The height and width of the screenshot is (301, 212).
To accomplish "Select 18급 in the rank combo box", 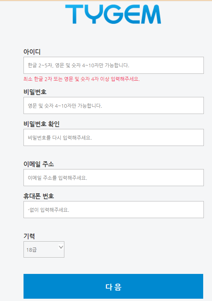I will coord(39,249).
